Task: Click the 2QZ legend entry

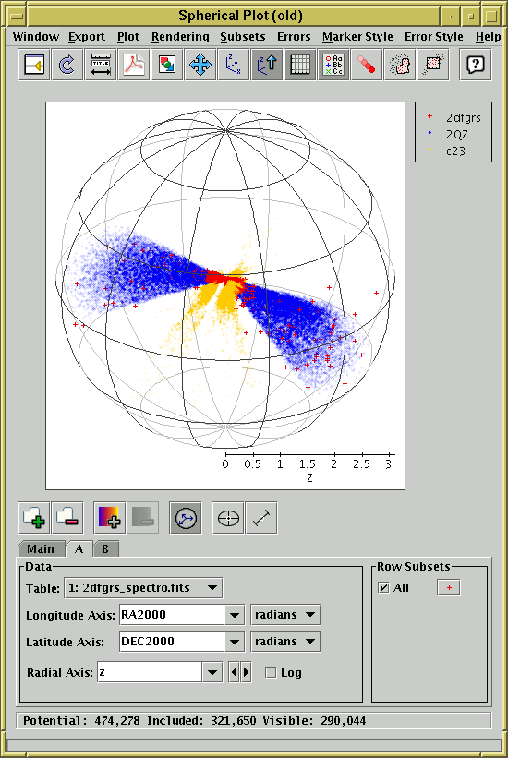Action: tap(448, 135)
